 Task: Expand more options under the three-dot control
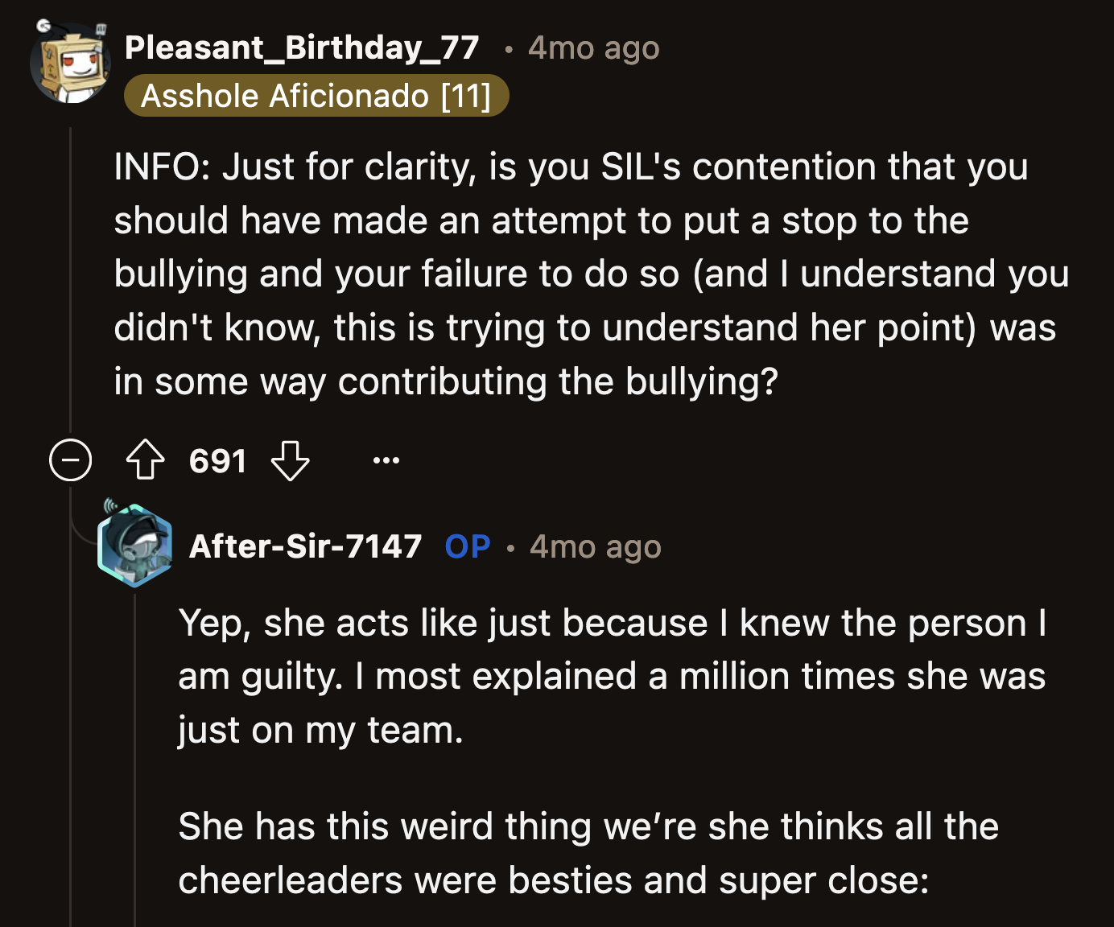[386, 459]
